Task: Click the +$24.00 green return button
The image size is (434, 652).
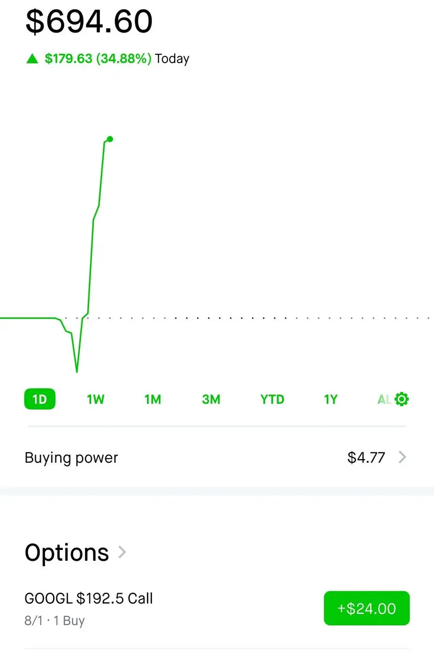Action: 367,608
